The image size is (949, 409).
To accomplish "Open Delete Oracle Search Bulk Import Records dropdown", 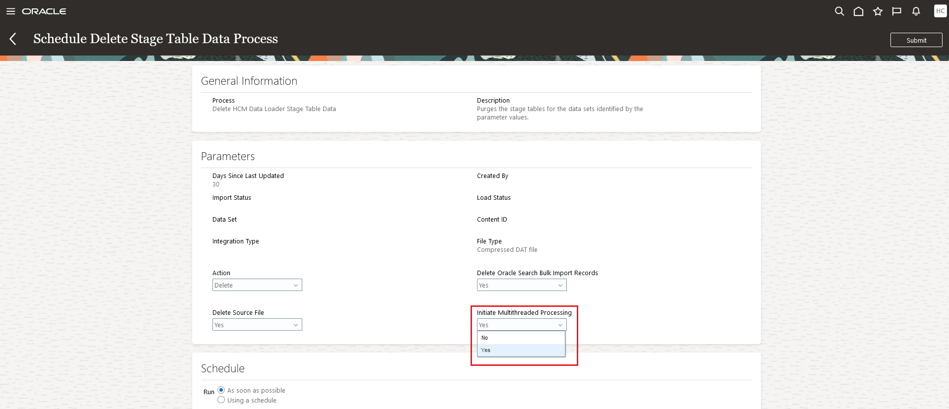I will 522,285.
